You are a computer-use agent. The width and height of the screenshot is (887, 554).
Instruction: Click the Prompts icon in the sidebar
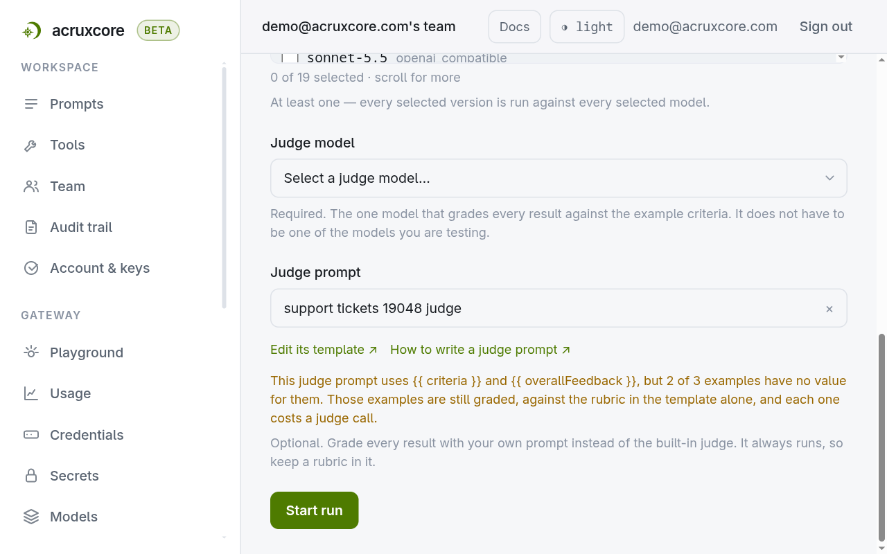pyautogui.click(x=31, y=104)
